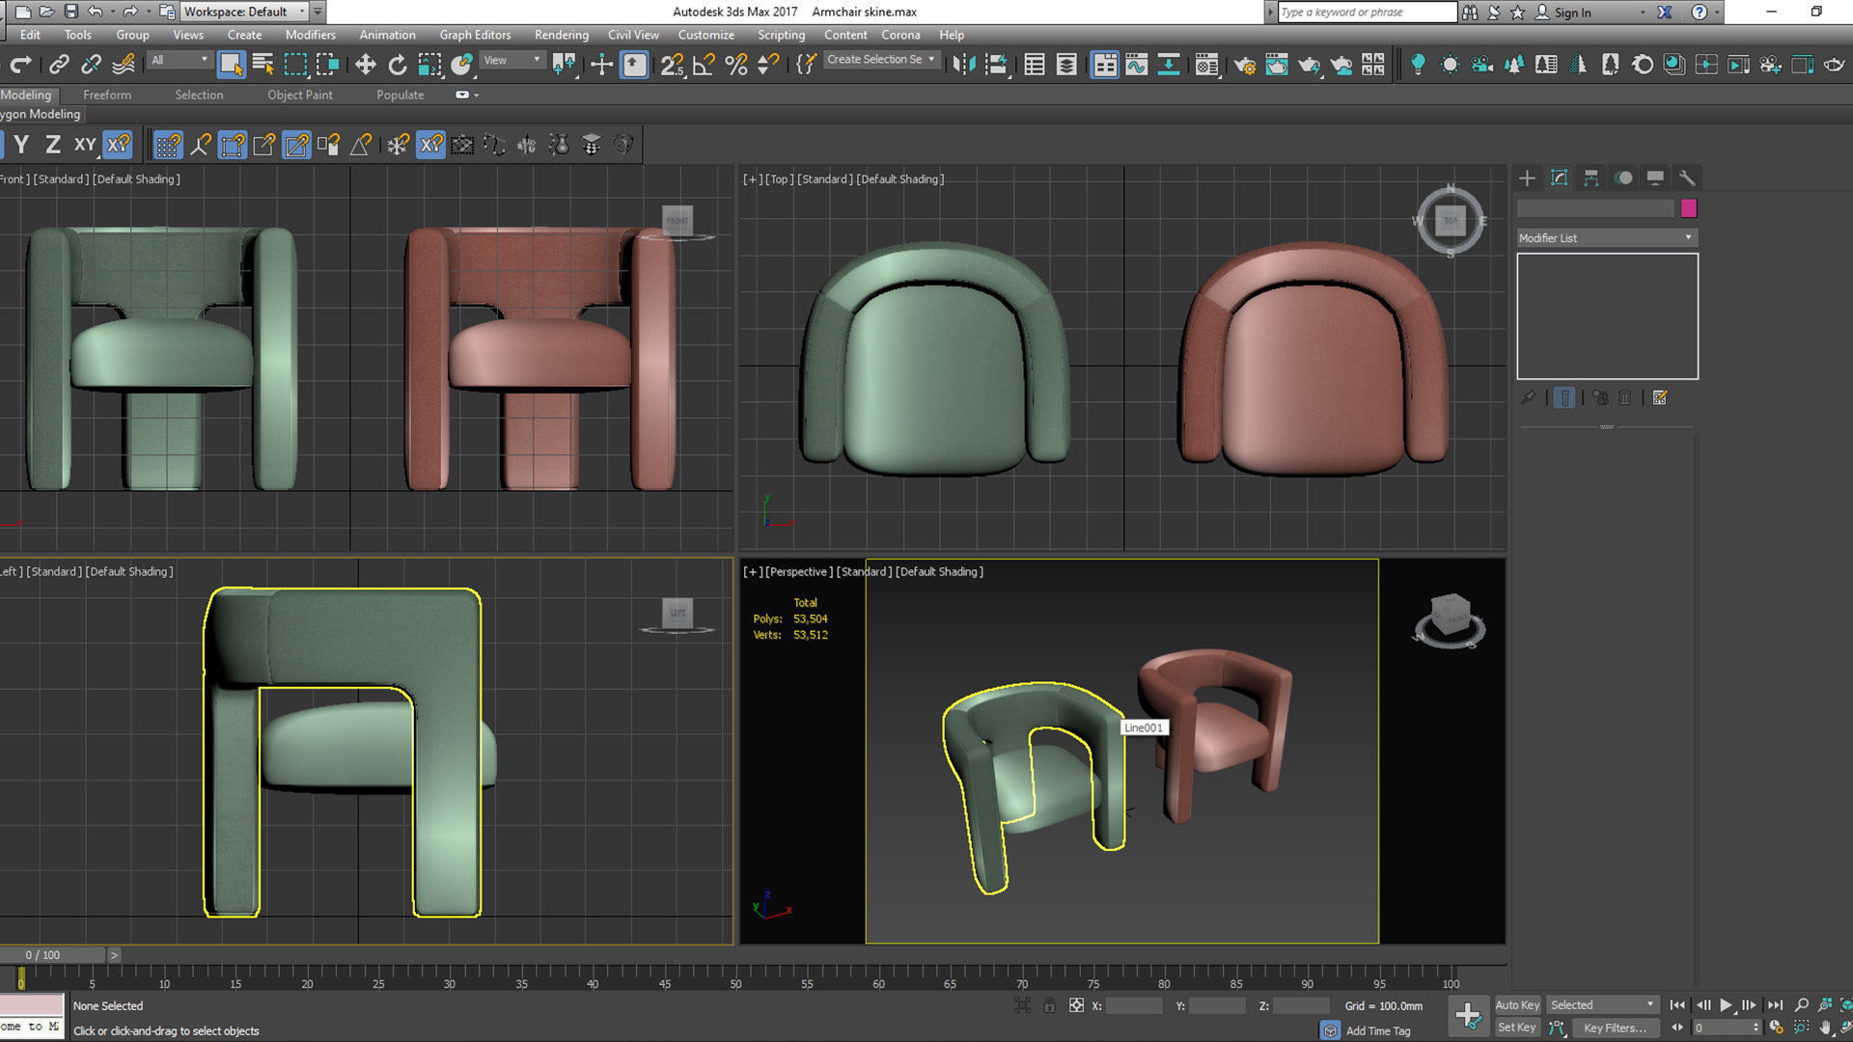The height and width of the screenshot is (1042, 1853).
Task: Open the Layer Explorer icon
Action: pyautogui.click(x=1066, y=65)
